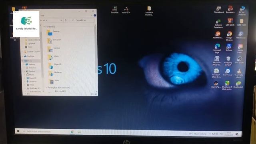Image resolution: width=256 pixels, height=144 pixels.
Task: Show hidden tray icons in the taskbar
Action: (x=210, y=134)
